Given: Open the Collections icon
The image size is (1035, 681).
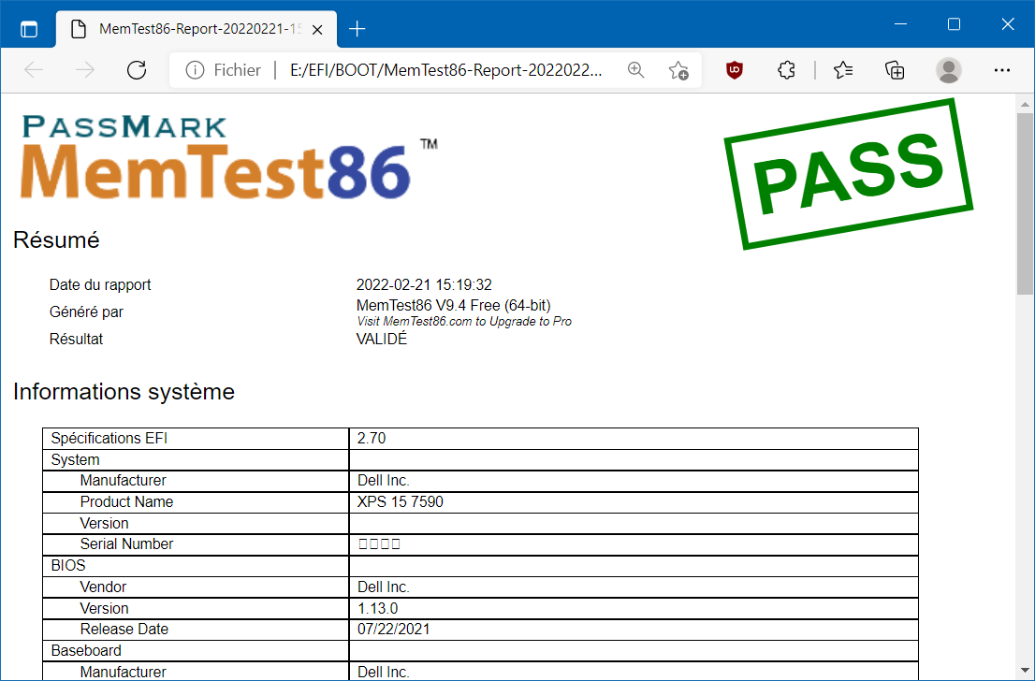Looking at the screenshot, I should pyautogui.click(x=895, y=70).
